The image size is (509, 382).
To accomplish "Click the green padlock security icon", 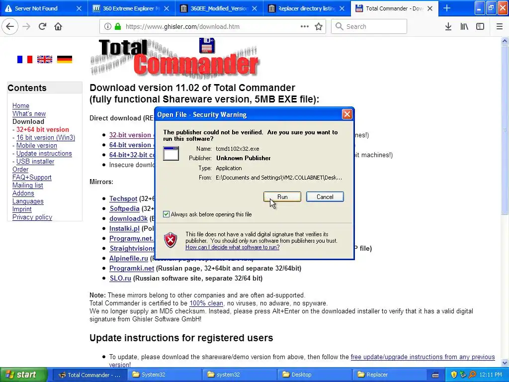I will tap(117, 27).
